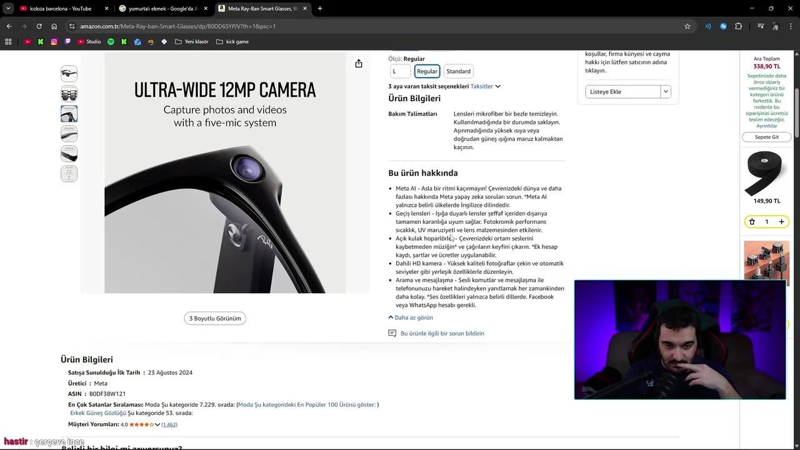Open the Spotify bookmark

(111, 42)
